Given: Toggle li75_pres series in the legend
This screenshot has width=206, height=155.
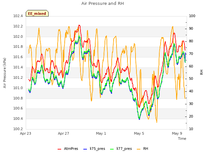Looking at the screenshot, I should tap(94, 149).
